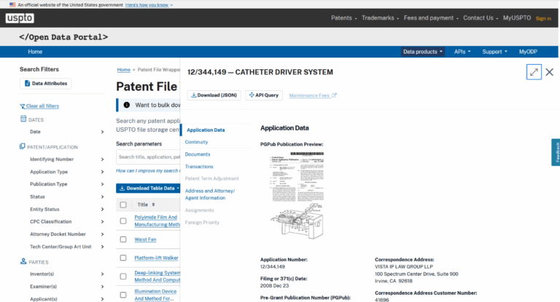Check the Platform-lift Walker row checkbox
The width and height of the screenshot is (560, 302).
click(x=123, y=258)
